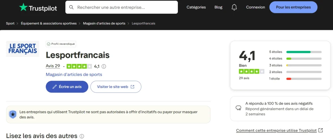The width and height of the screenshot is (333, 140).
Task: Click the Le Sport Français logo thumbnail
Action: coord(22,49)
